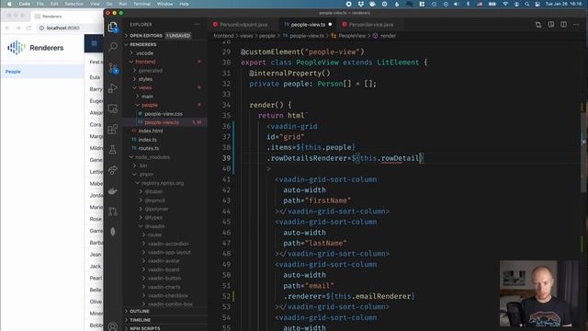Click the localhost:8080 address bar
This screenshot has height=331, width=588.
pos(63,28)
